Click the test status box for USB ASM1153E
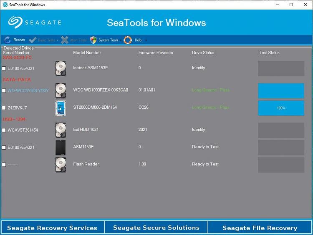This screenshot has width=313, height=235. click(x=281, y=147)
